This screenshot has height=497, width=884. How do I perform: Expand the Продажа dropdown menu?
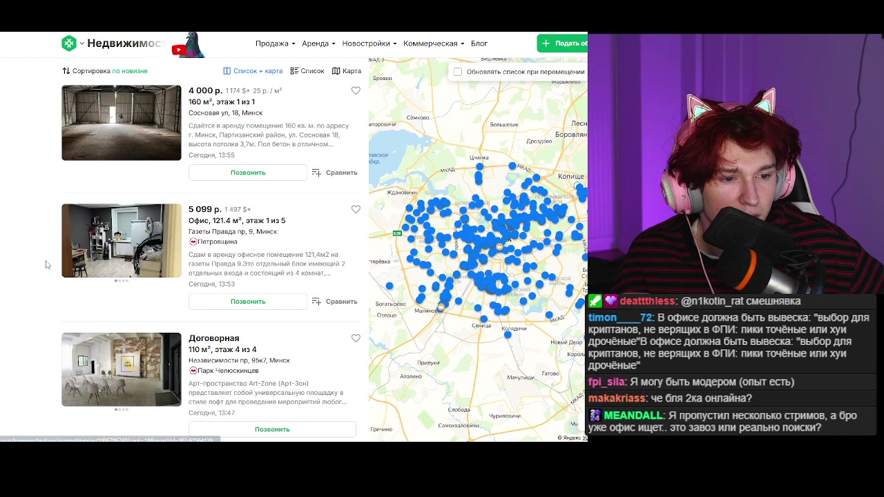275,43
